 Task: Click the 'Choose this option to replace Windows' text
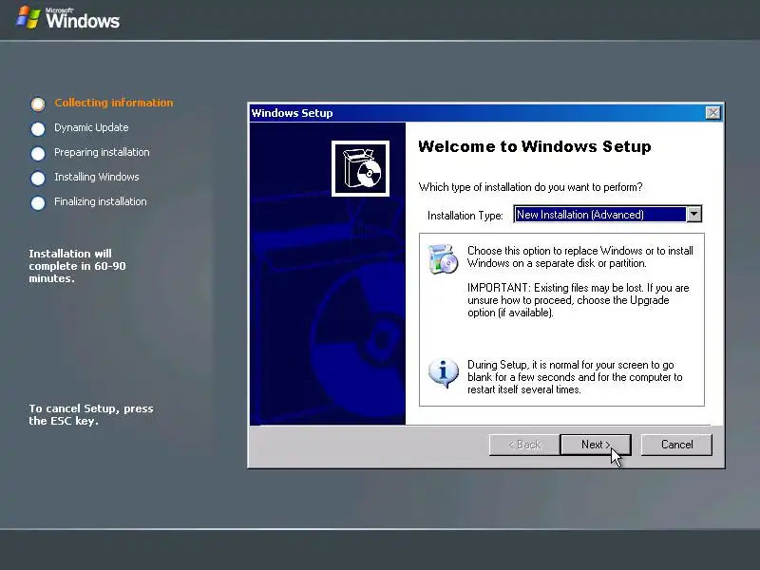(580, 256)
